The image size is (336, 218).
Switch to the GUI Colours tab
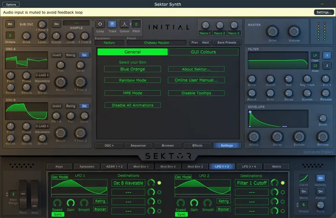[203, 52]
